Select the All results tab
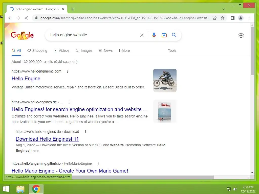Viewport: 259px width, 194px height. tap(16, 51)
